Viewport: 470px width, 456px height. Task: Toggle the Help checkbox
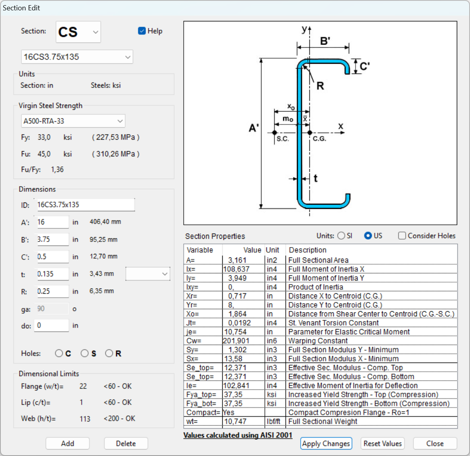[x=142, y=31]
